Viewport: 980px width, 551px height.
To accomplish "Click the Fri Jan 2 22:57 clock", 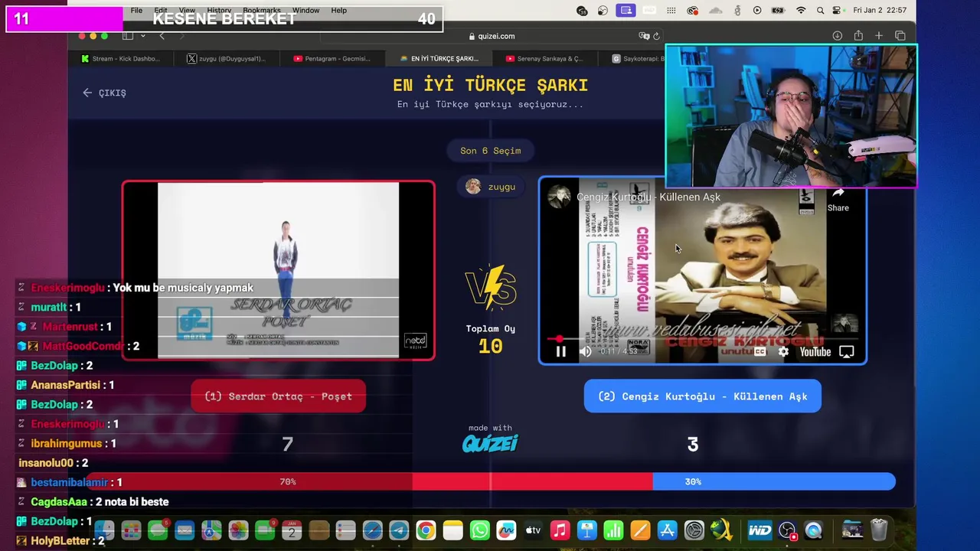I will [880, 11].
